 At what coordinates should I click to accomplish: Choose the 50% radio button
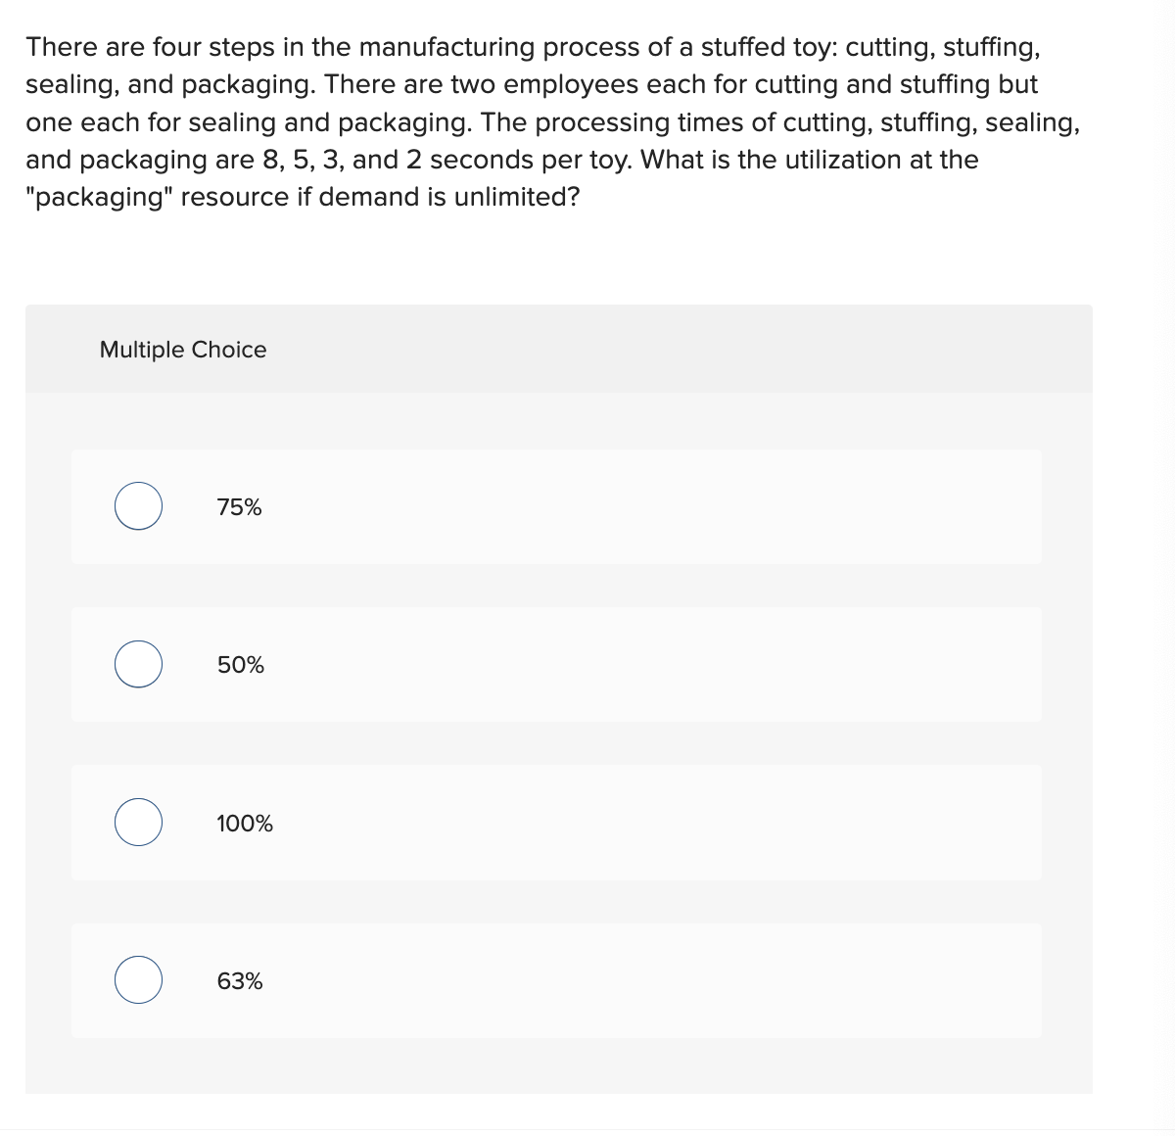point(138,664)
